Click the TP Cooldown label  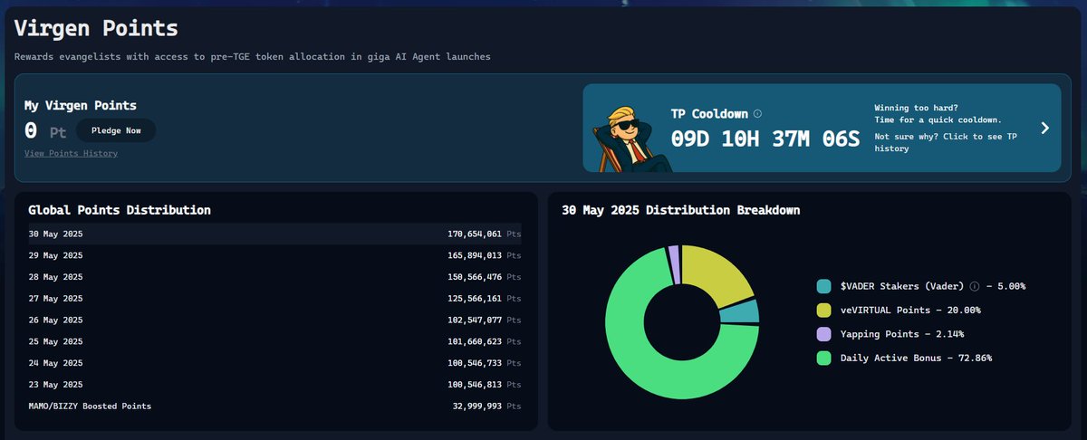point(709,114)
